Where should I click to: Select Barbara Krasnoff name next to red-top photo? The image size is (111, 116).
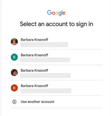pos(34,40)
